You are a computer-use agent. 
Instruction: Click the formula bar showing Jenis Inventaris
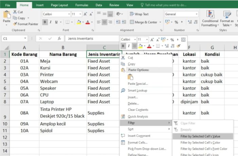click(x=92, y=38)
